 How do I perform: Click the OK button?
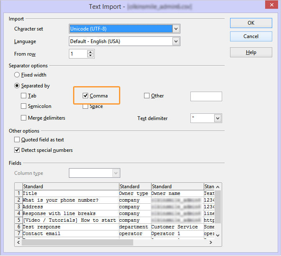click(251, 23)
